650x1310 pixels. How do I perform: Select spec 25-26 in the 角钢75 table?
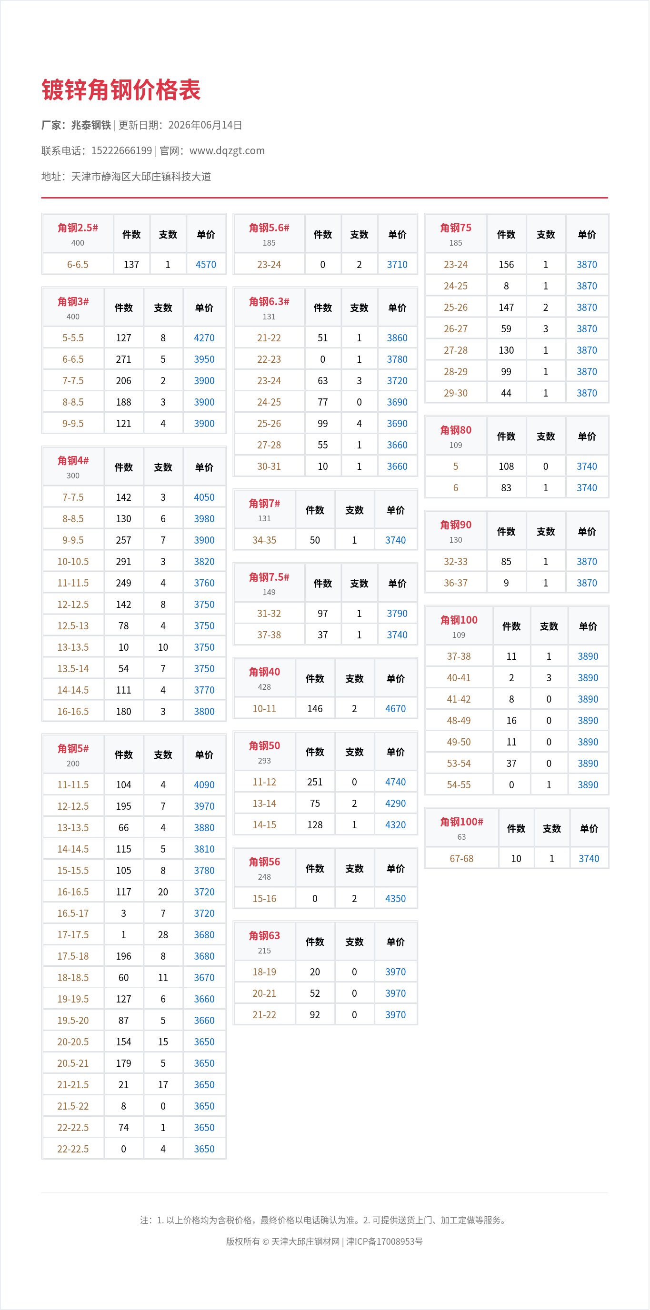[x=456, y=307]
